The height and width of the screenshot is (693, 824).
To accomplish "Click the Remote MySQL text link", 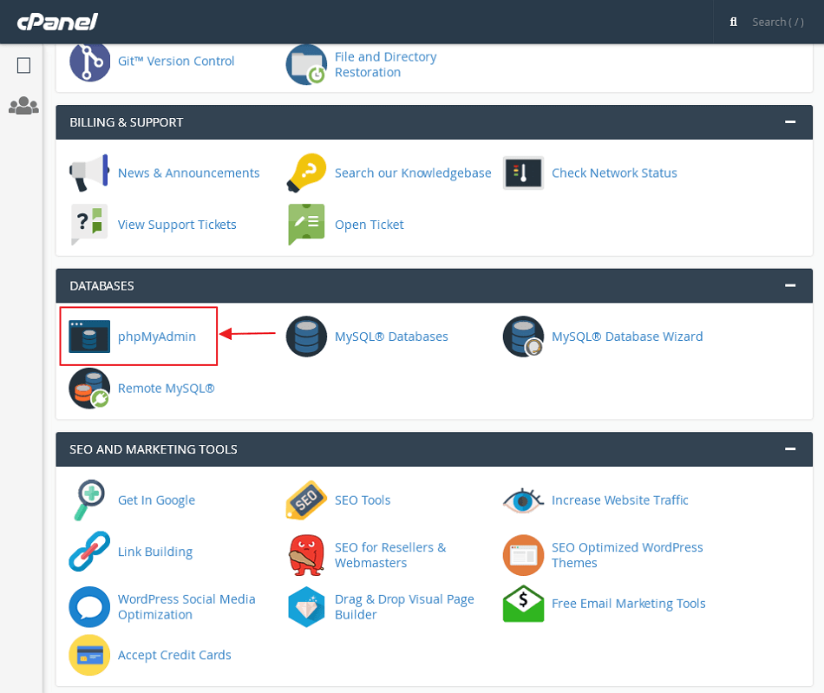I will point(166,389).
